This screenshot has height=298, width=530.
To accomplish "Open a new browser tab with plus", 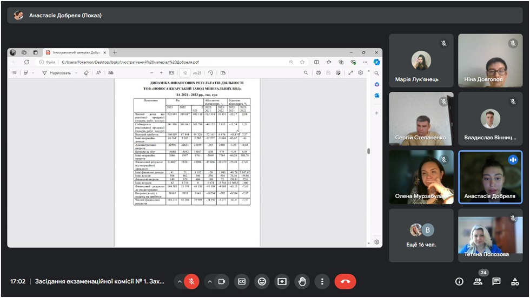I will 115,52.
